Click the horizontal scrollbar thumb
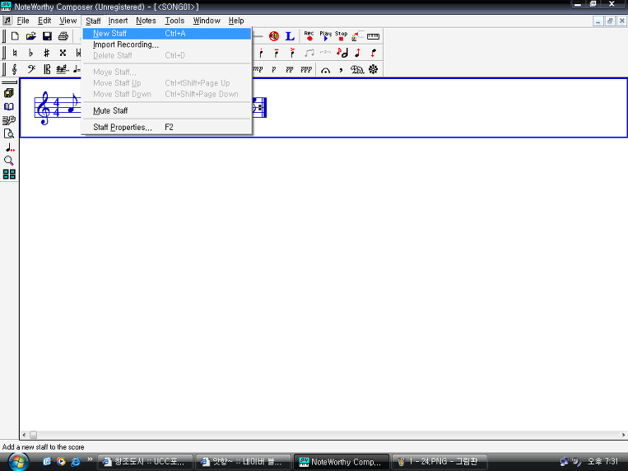Image resolution: width=628 pixels, height=471 pixels. pos(33,435)
